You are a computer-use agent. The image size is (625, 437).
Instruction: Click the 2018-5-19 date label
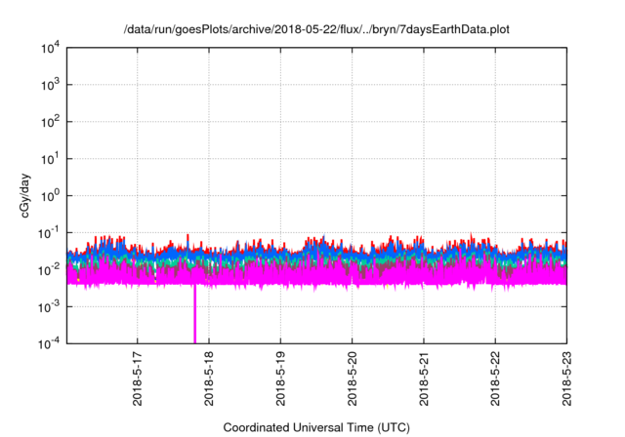(x=280, y=378)
